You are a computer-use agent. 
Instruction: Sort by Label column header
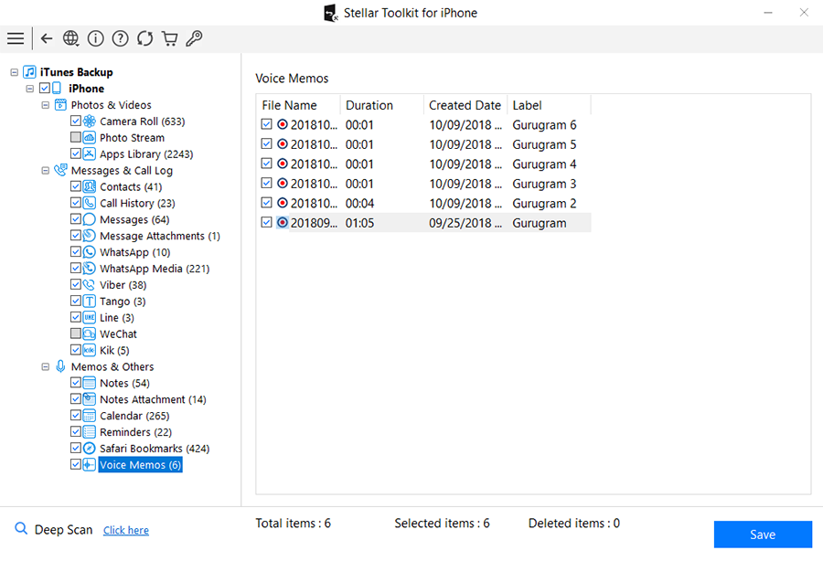549,105
